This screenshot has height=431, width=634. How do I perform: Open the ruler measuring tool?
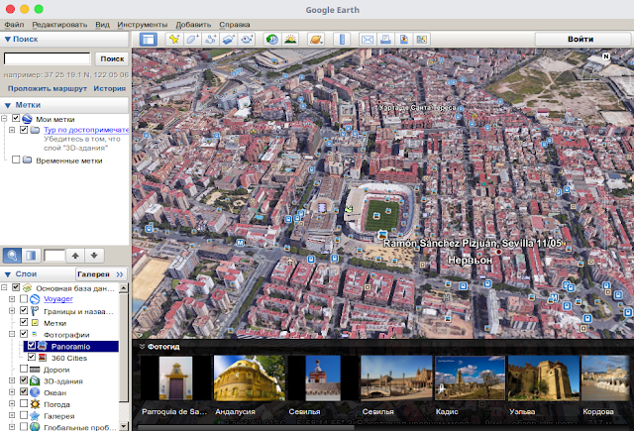342,40
